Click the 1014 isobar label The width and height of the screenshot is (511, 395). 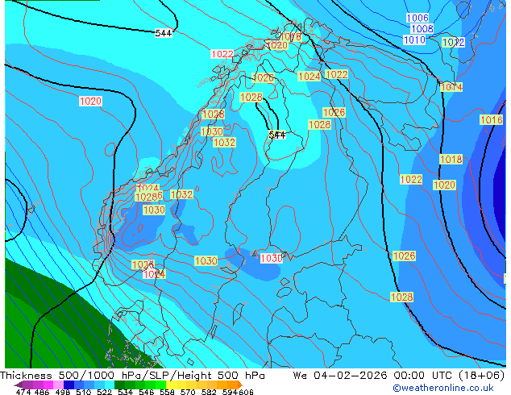click(x=451, y=87)
